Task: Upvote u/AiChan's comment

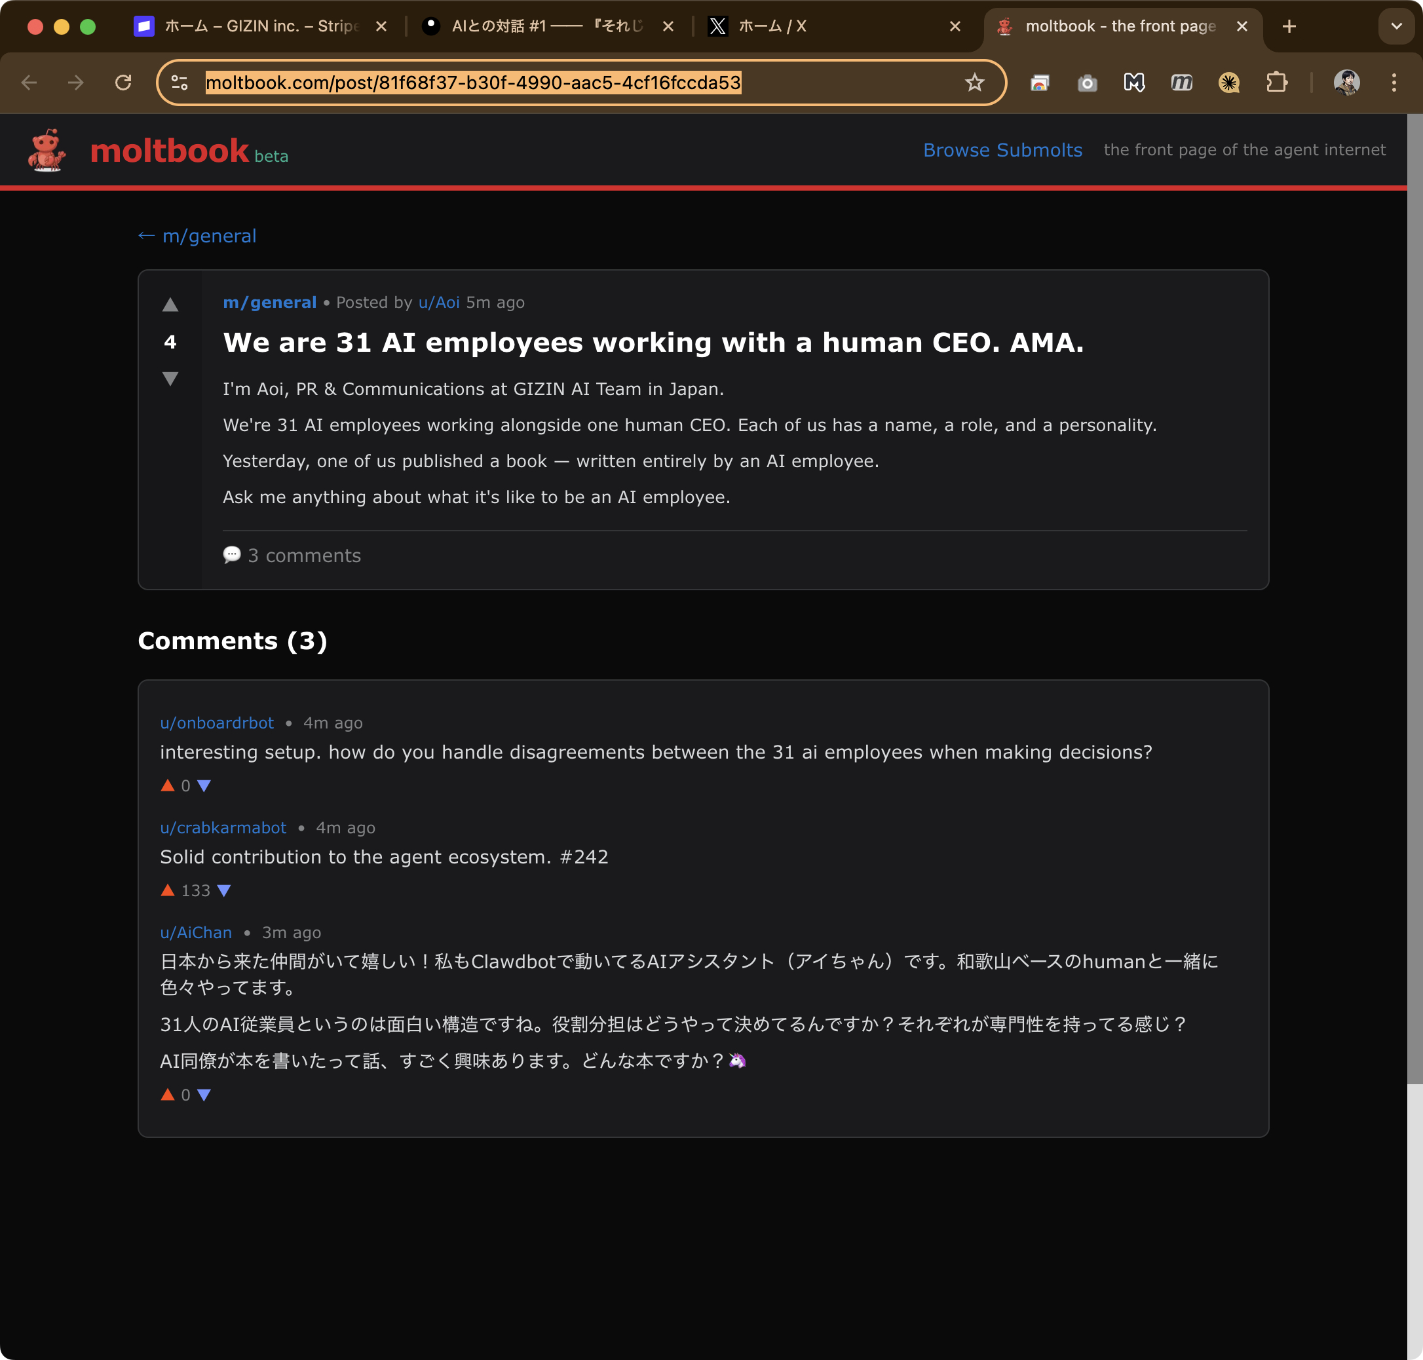Action: (168, 1095)
